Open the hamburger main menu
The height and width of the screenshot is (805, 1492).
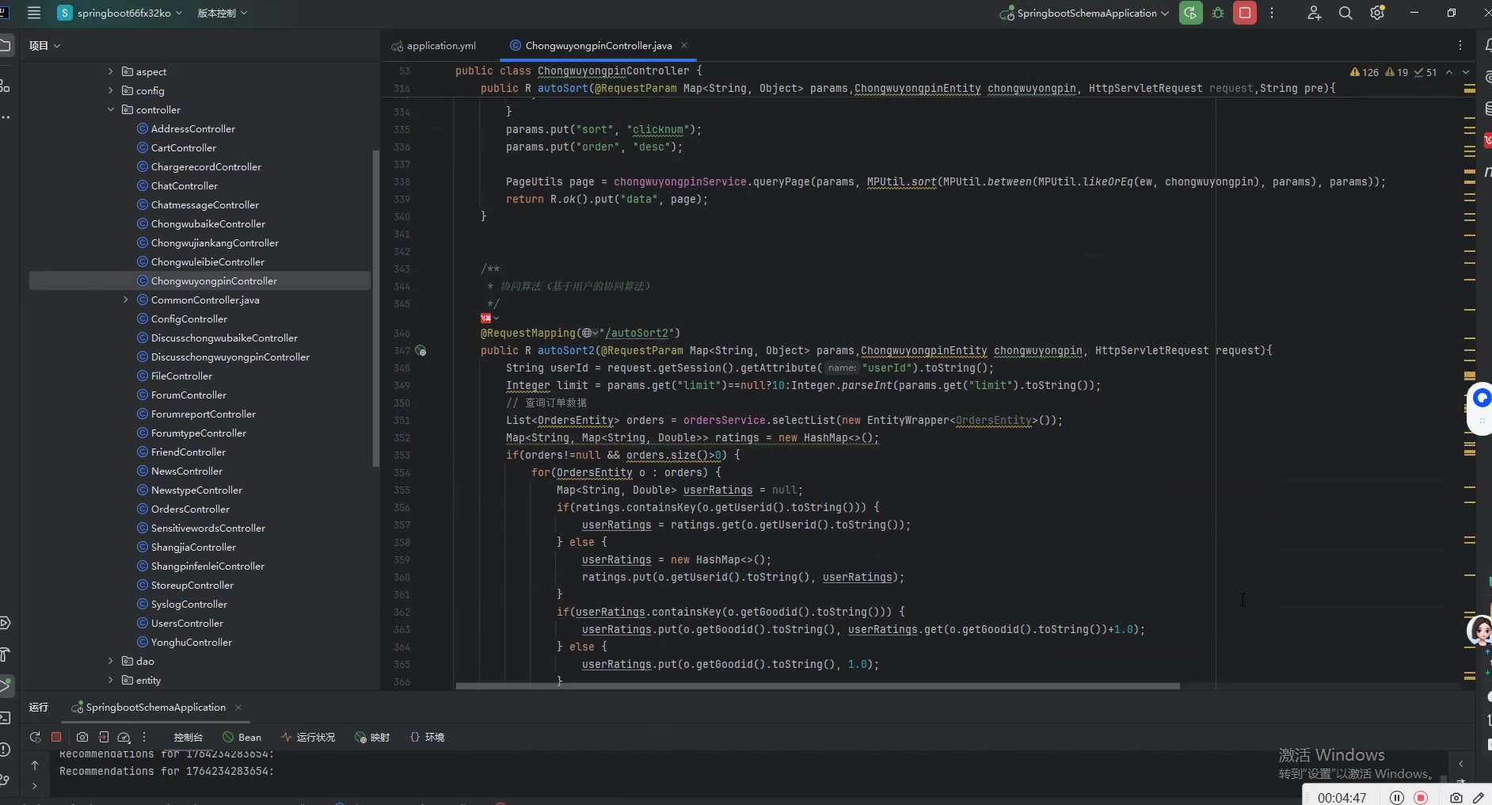34,13
